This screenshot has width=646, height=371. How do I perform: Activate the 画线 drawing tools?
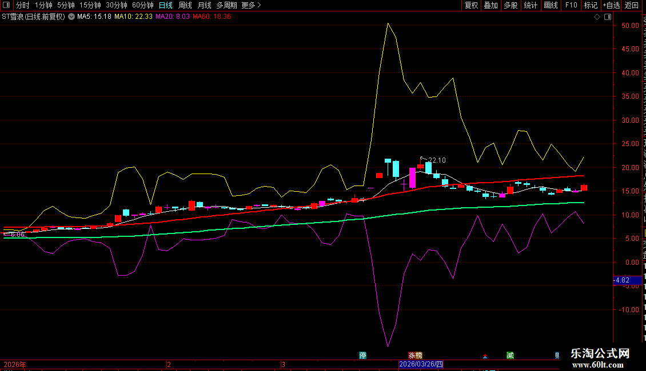point(551,5)
